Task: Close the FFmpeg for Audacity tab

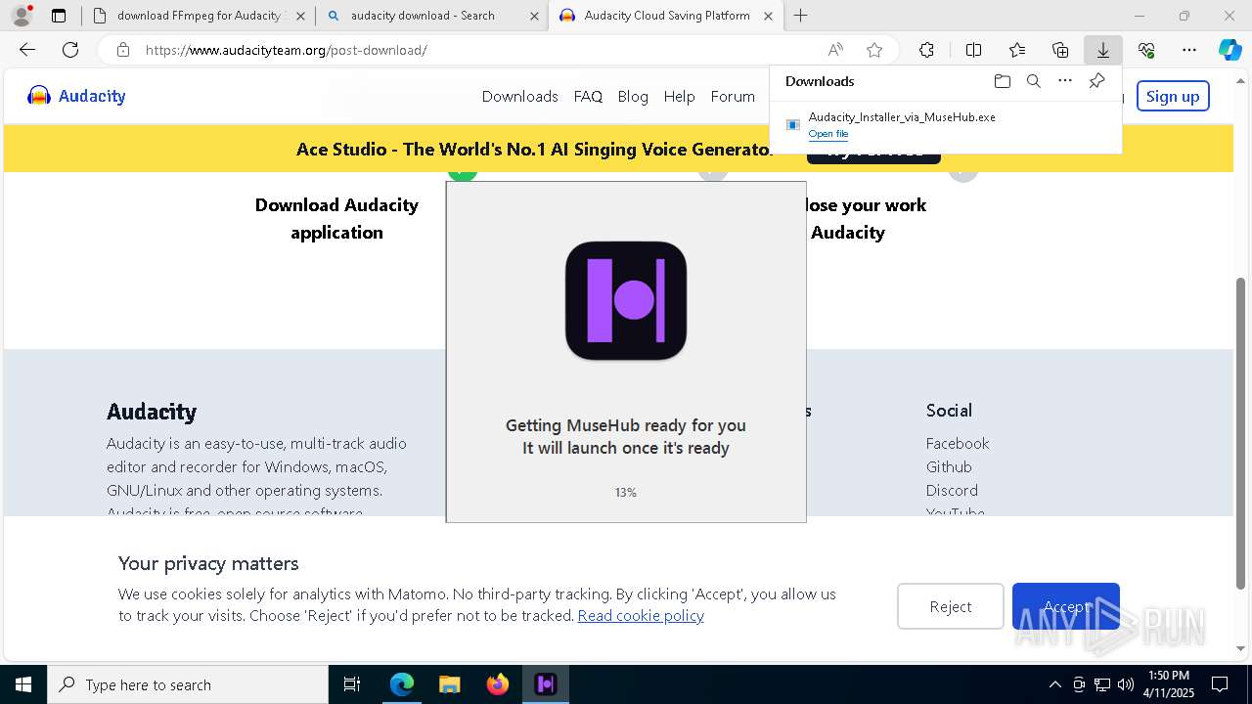Action: point(299,16)
